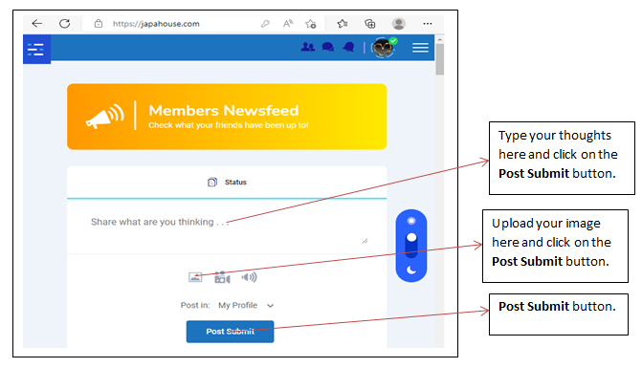The height and width of the screenshot is (368, 642).
Task: Toggle the dark/light mode switch
Action: point(411,245)
